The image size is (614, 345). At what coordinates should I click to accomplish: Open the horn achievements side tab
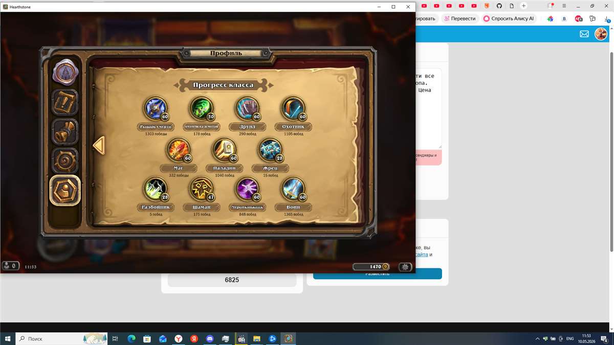coord(65,131)
